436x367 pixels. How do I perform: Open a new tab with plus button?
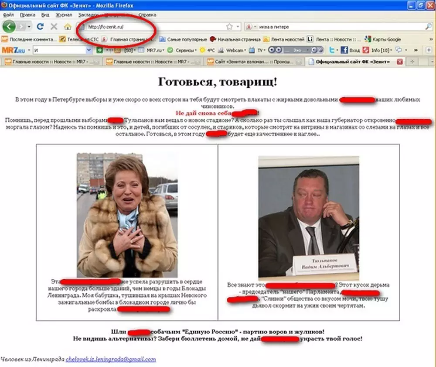pyautogui.click(x=412, y=62)
